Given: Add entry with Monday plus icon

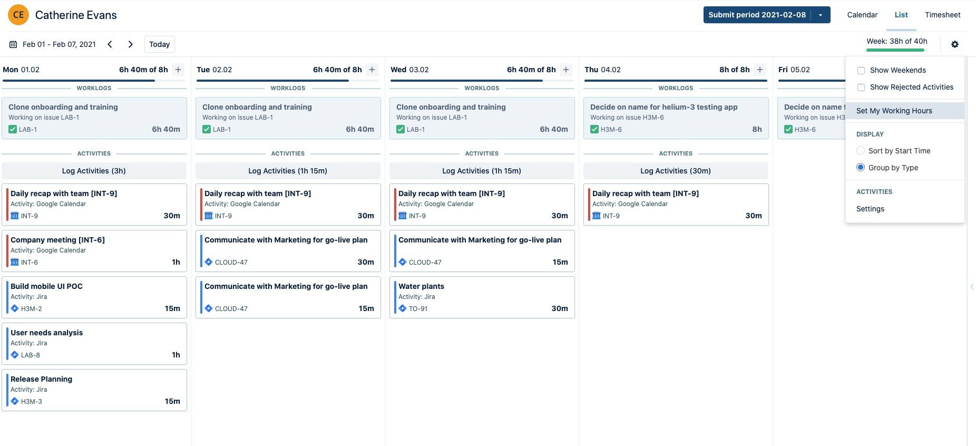Looking at the screenshot, I should point(178,70).
